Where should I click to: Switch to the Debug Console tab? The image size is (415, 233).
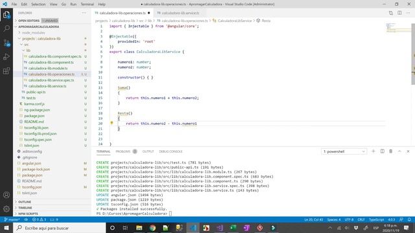(x=171, y=151)
